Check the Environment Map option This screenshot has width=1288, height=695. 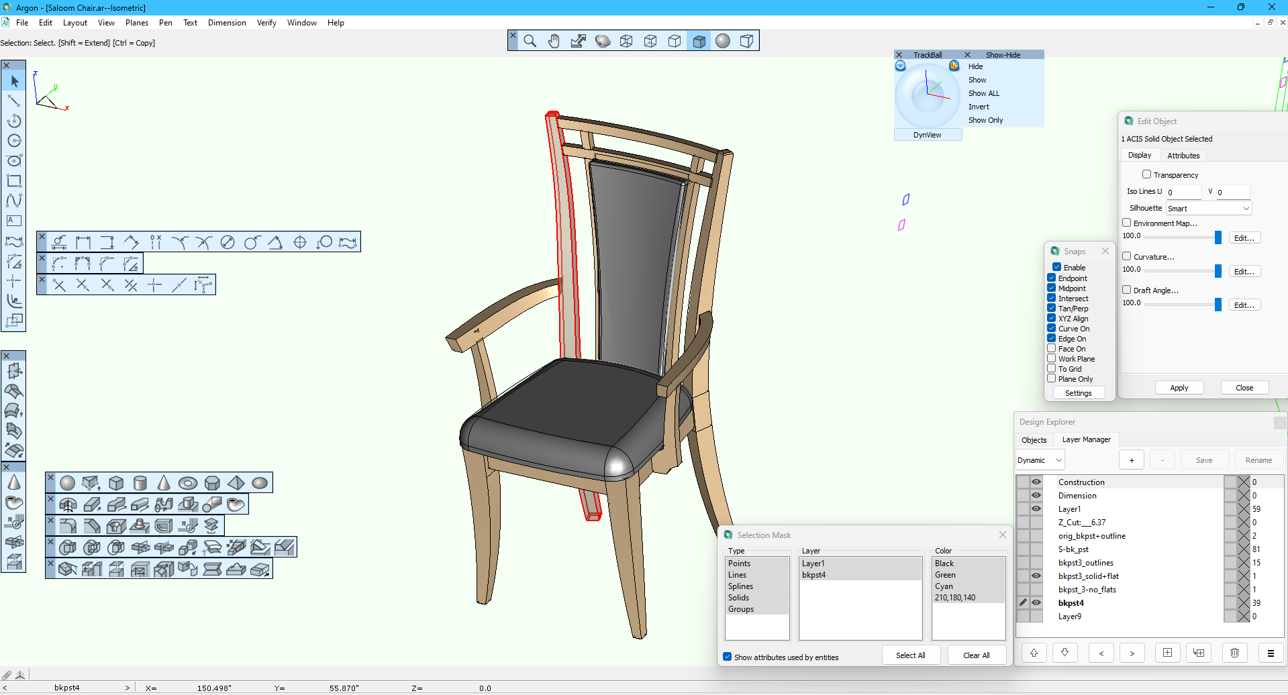[1127, 223]
